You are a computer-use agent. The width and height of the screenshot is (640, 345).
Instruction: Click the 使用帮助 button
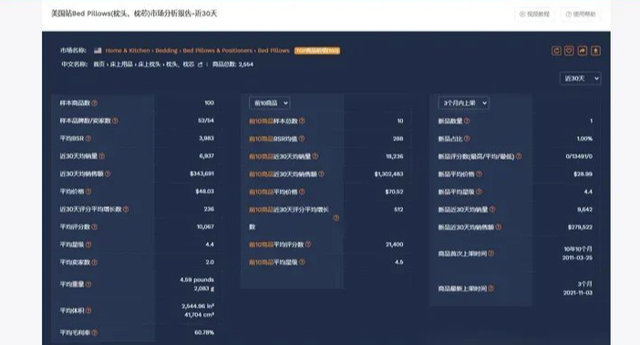[x=581, y=14]
